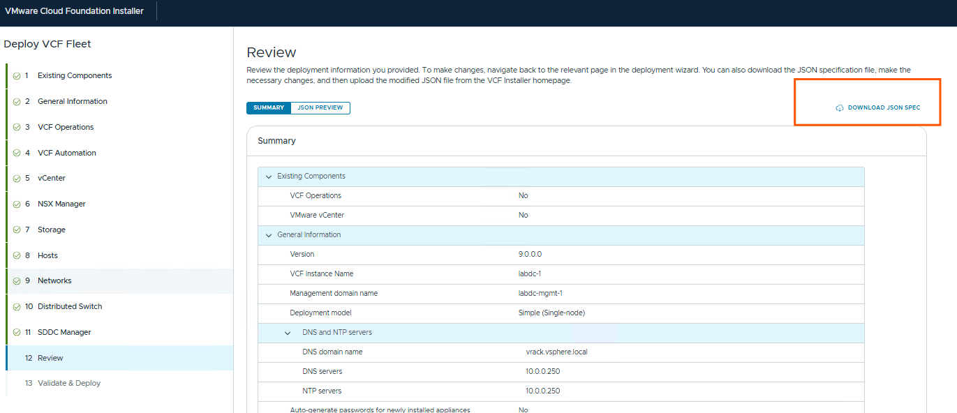The height and width of the screenshot is (413, 957).
Task: Open step 4 VCF Automation
Action: point(119,153)
